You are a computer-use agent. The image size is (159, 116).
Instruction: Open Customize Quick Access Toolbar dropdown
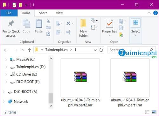(x=26, y=5)
